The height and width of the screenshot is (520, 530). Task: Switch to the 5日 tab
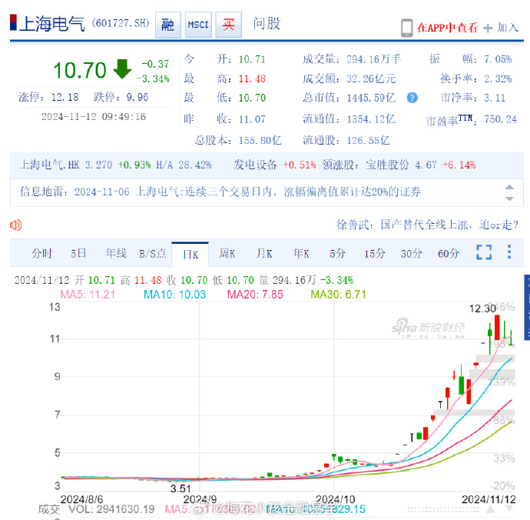(78, 253)
